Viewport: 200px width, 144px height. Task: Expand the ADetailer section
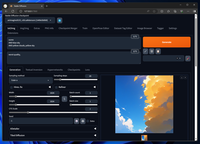click(53, 129)
